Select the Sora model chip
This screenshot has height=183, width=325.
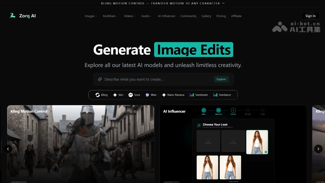coord(134,95)
